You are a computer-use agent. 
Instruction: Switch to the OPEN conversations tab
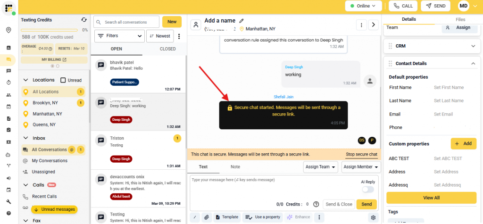117,49
